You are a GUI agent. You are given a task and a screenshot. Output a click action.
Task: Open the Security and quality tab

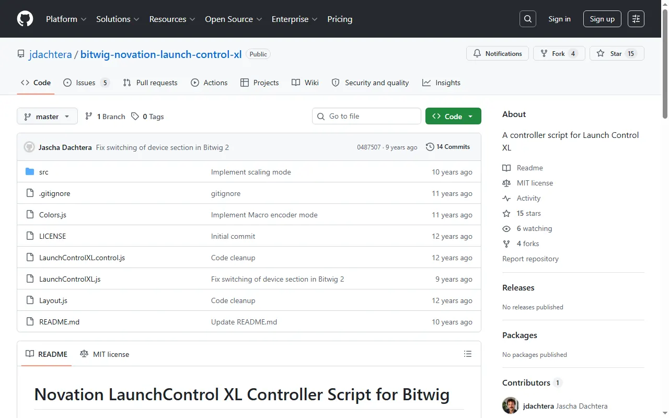click(x=370, y=83)
